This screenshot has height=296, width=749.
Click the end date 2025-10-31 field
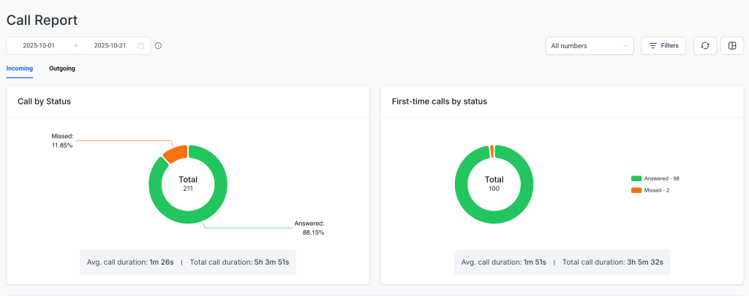click(x=109, y=45)
